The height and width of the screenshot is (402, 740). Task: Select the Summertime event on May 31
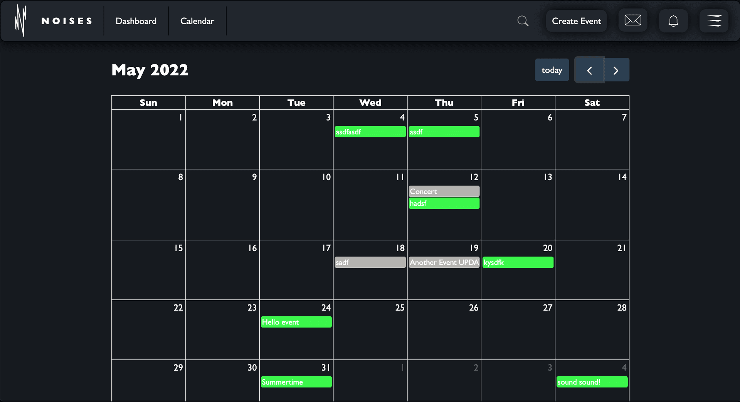point(296,382)
